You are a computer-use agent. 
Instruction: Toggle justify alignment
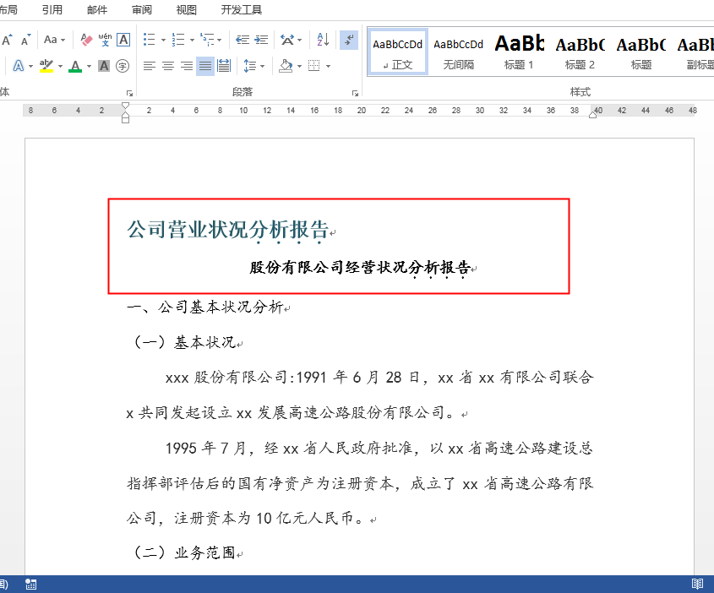click(x=205, y=66)
